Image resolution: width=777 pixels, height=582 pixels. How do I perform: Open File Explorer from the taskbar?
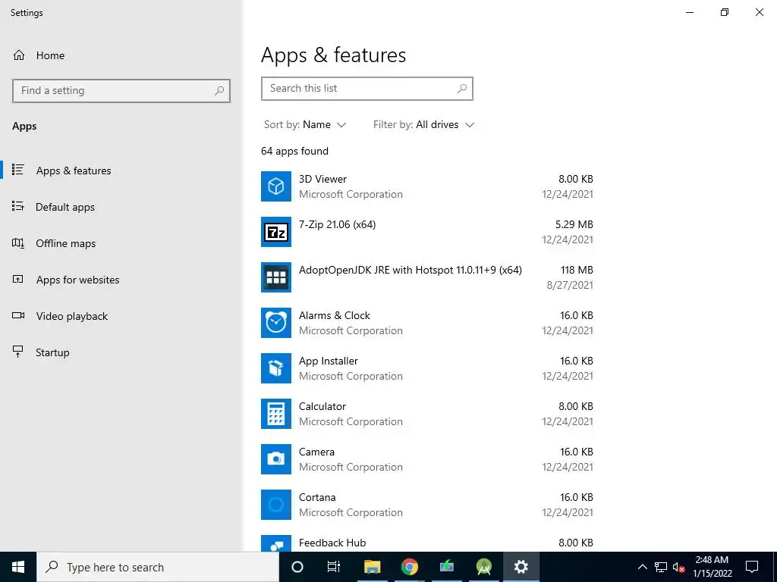point(372,567)
